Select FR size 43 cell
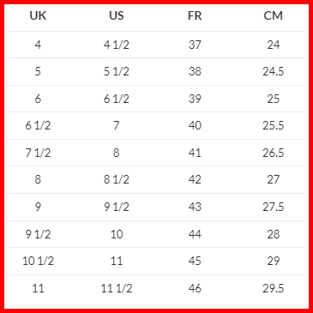313x313 pixels. pyautogui.click(x=195, y=207)
